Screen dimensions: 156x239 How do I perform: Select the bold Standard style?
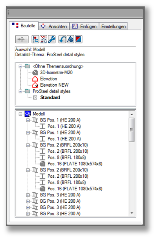click(x=50, y=97)
